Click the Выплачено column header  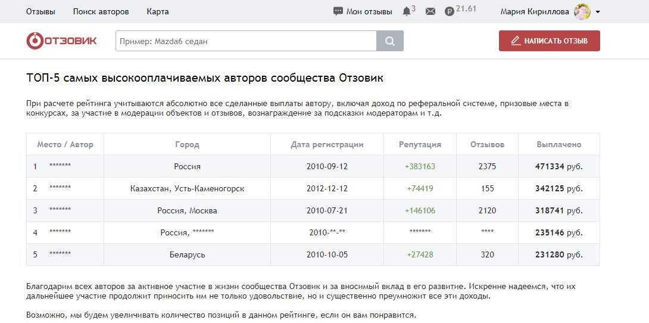pyautogui.click(x=558, y=145)
